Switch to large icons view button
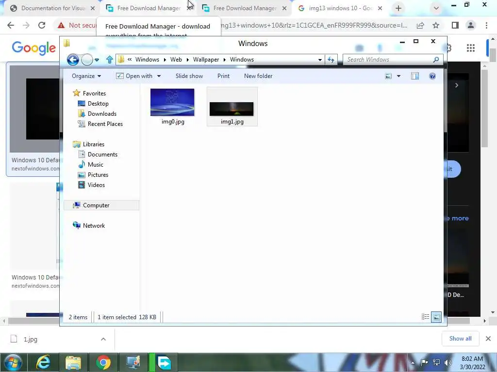Viewport: 497px width, 372px height. (436, 317)
